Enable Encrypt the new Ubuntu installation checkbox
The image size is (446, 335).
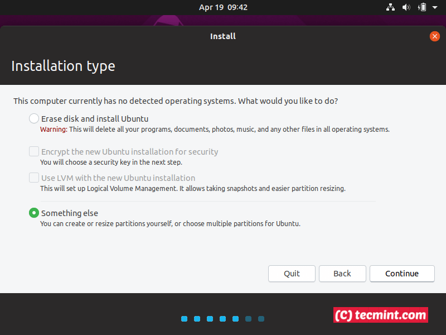pyautogui.click(x=34, y=151)
